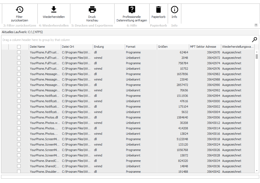Sort by the Endung column header
The image size is (260, 183).
pyautogui.click(x=109, y=47)
